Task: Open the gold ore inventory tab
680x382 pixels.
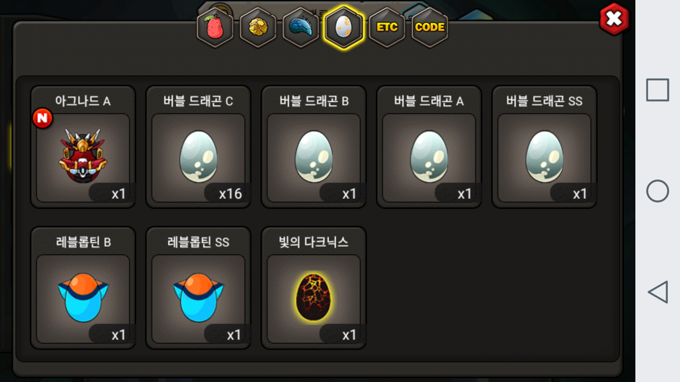Action: 258,28
